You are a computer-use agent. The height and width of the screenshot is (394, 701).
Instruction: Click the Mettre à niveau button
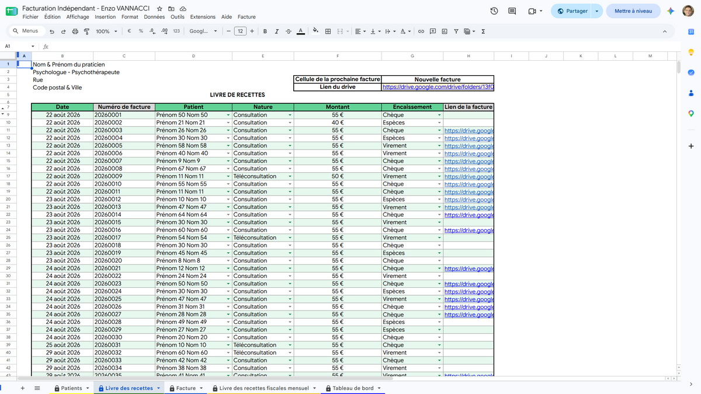[633, 11]
